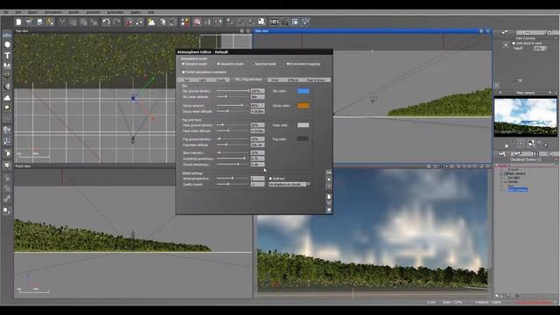This screenshot has height=315, width=560.
Task: Select the terrain mountain tool in left toolbar
Action: (7, 66)
